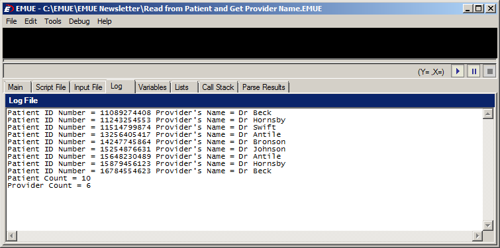
Task: Open the Help menu
Action: 104,21
